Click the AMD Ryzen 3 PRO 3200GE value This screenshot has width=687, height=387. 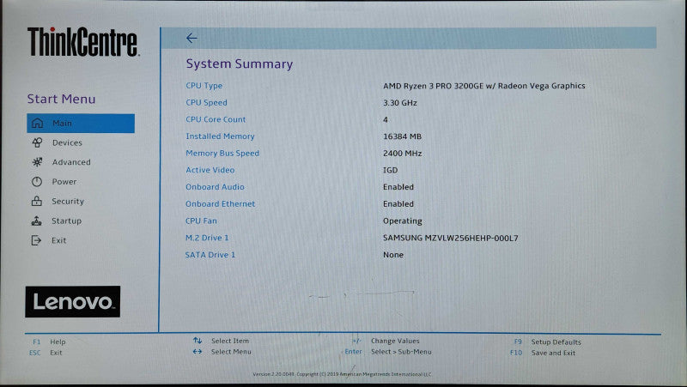click(x=484, y=86)
